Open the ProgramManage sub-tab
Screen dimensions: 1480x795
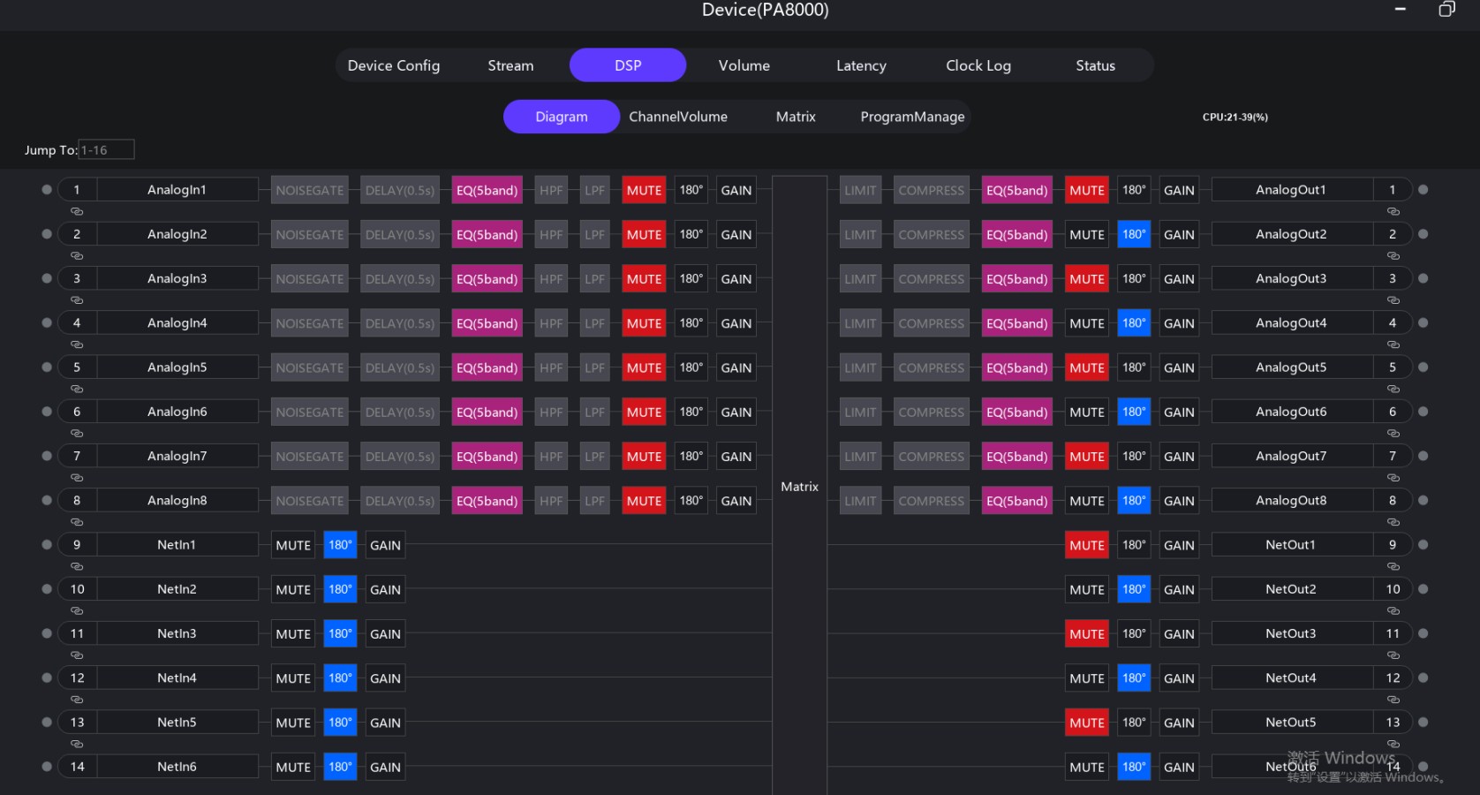click(912, 117)
